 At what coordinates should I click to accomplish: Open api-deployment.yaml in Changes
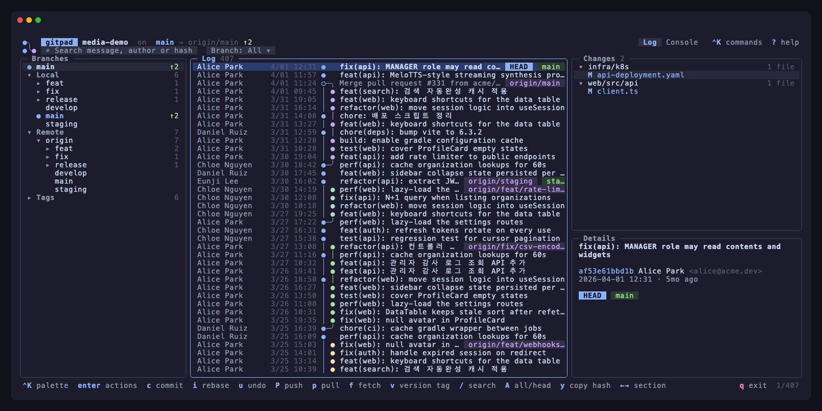(641, 75)
